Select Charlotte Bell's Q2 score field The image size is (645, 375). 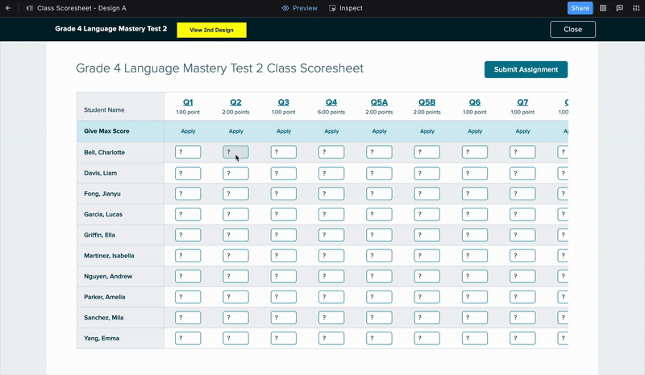click(235, 152)
